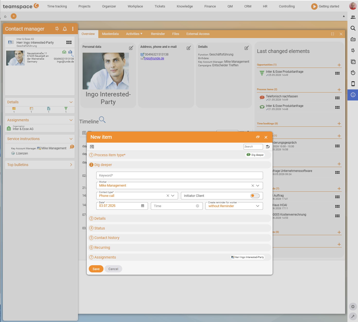Open Contact manager three-dot menu

(73, 29)
